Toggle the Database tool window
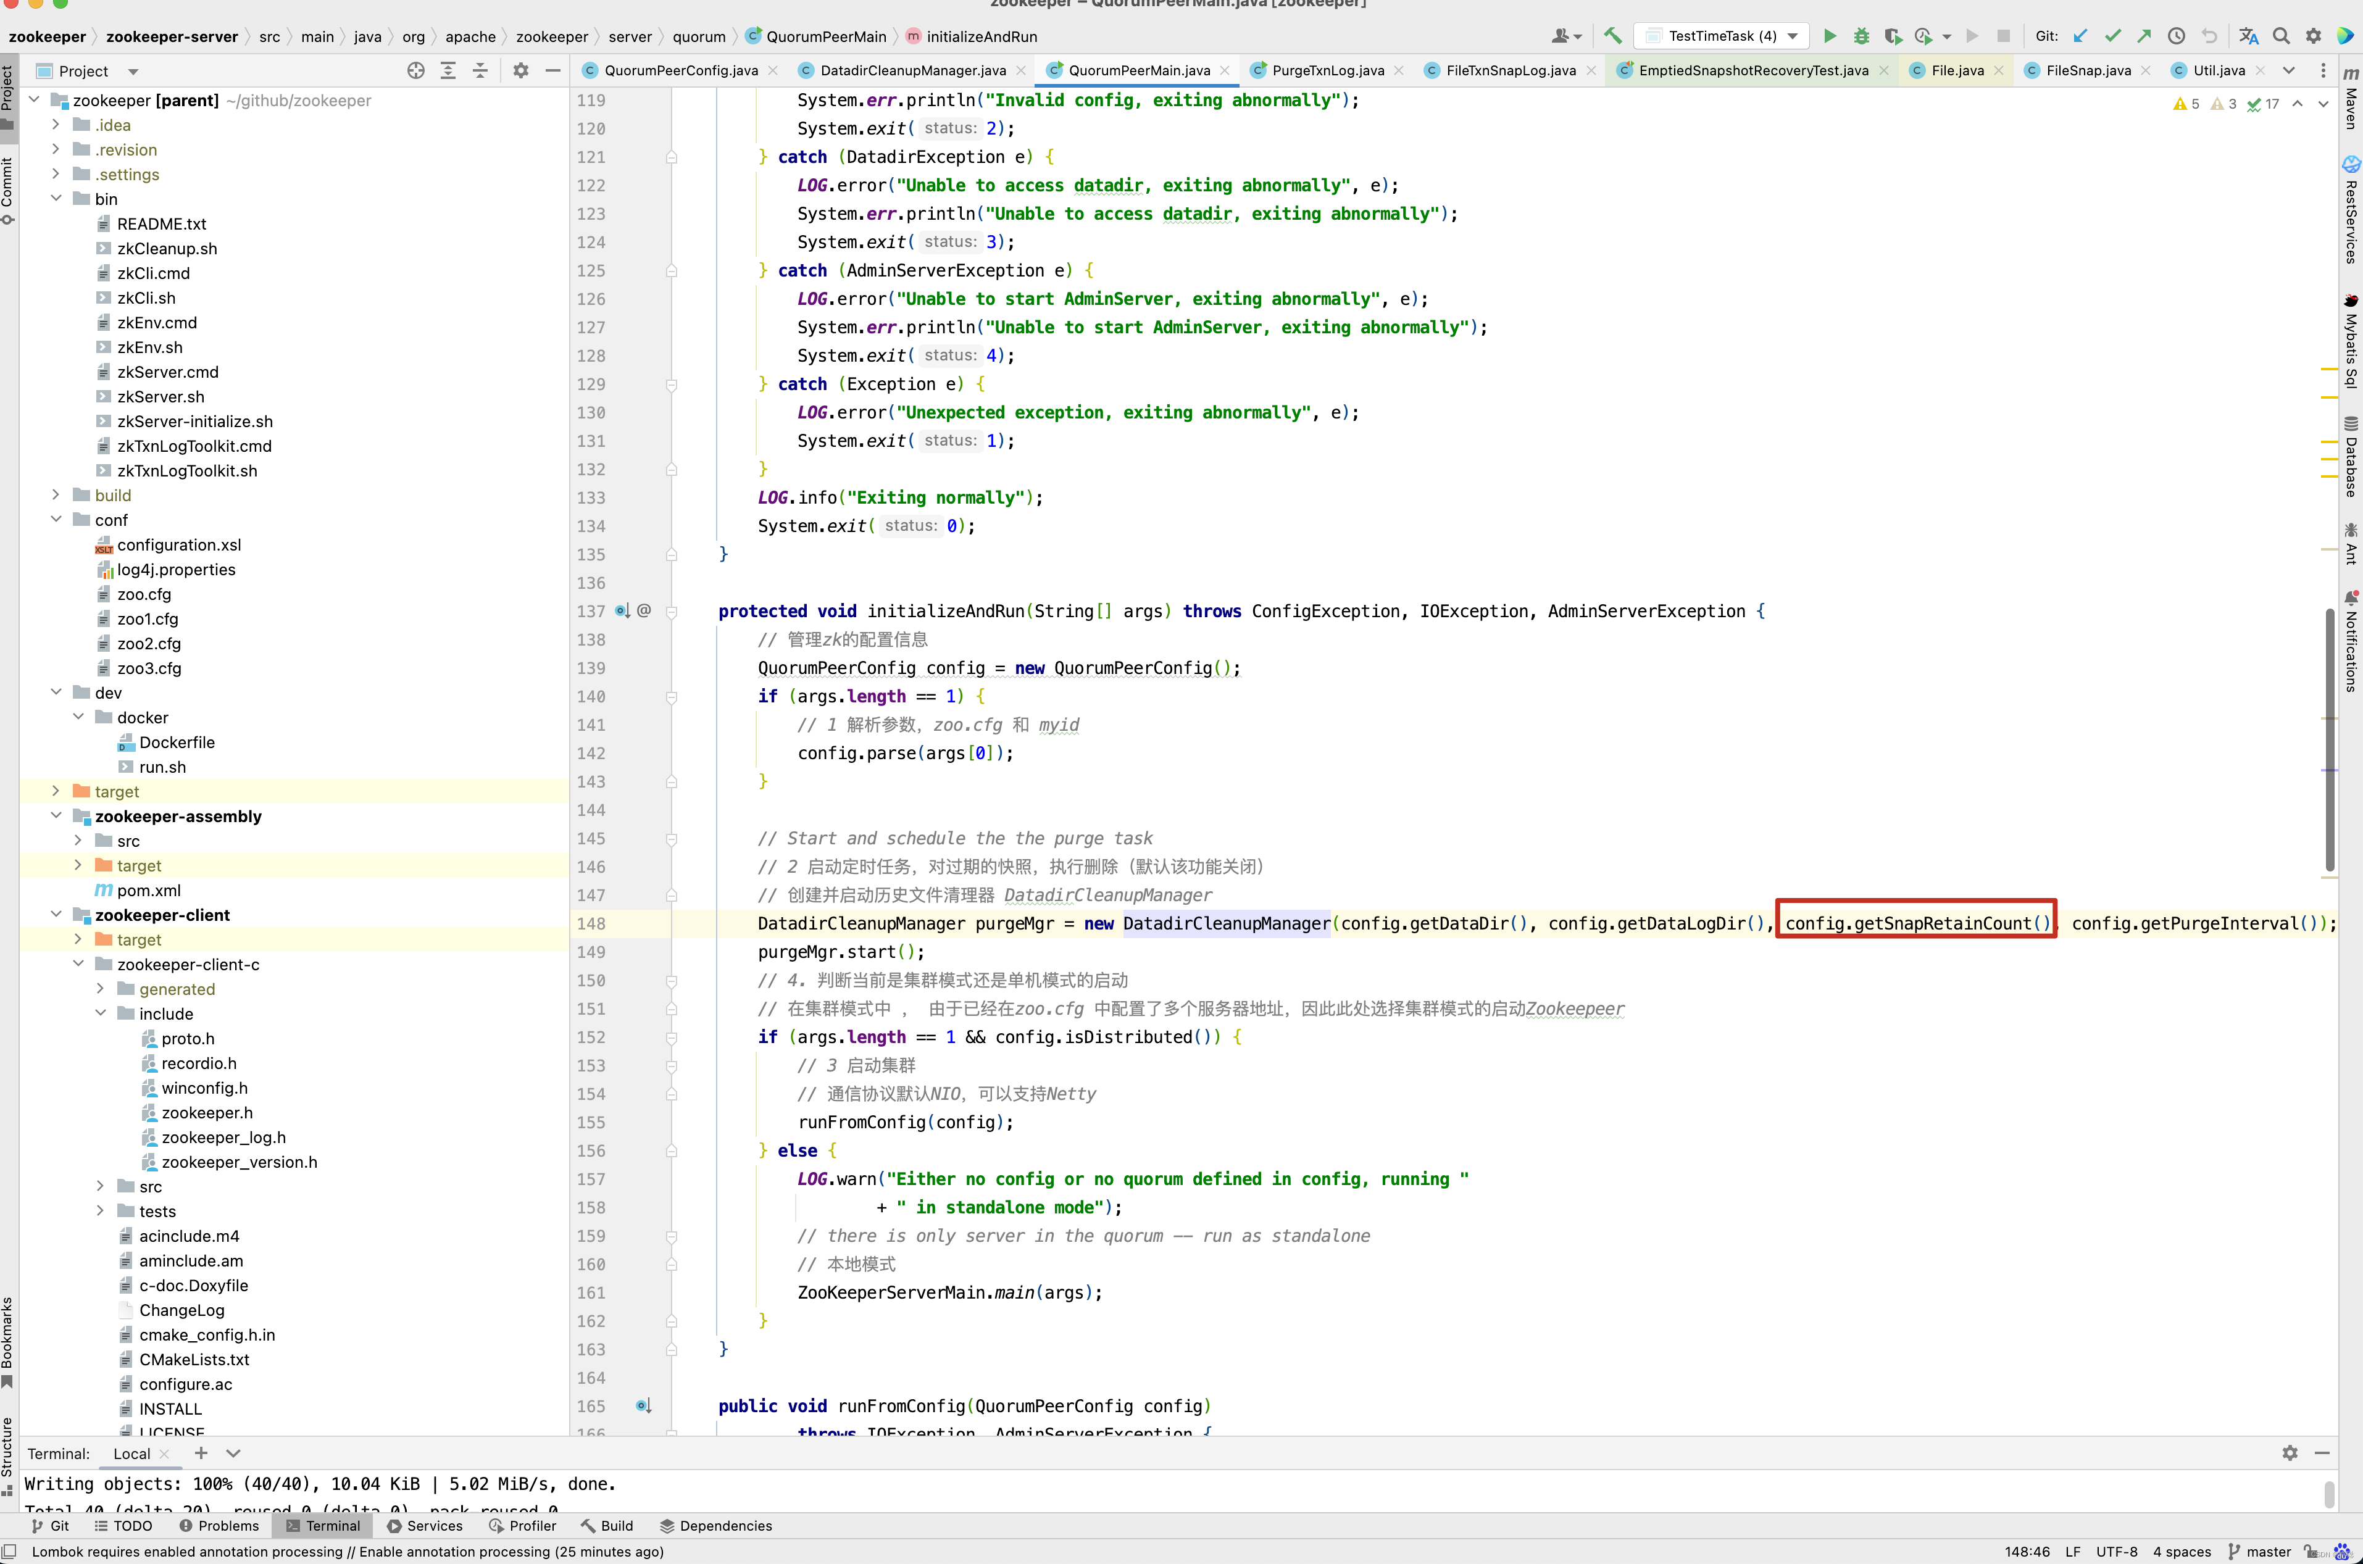Viewport: 2363px width, 1564px height. point(2351,456)
